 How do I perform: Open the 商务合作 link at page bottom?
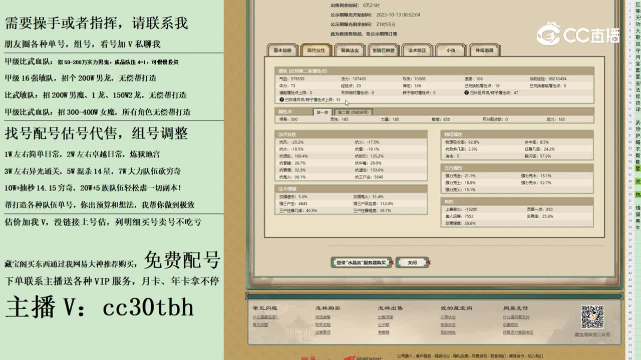pyautogui.click(x=516, y=356)
